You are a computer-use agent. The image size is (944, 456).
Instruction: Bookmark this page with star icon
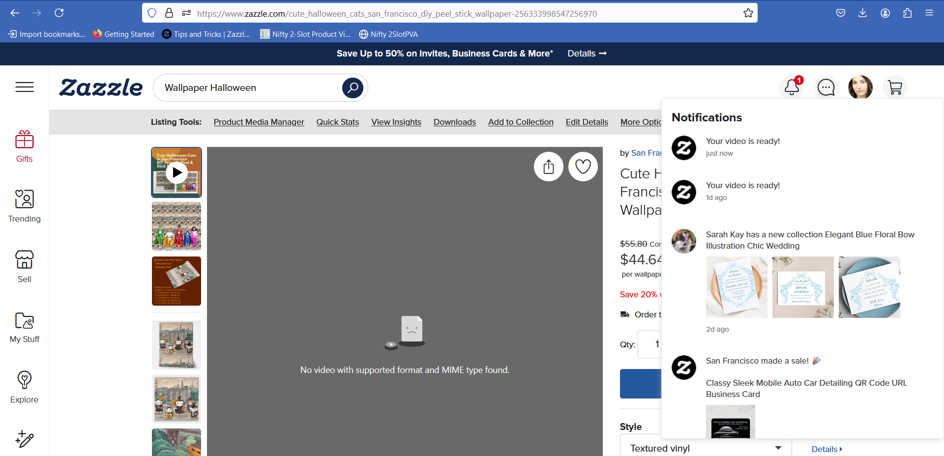pyautogui.click(x=748, y=13)
